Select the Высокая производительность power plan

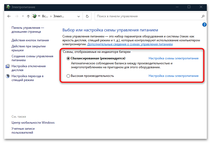(x=68, y=76)
